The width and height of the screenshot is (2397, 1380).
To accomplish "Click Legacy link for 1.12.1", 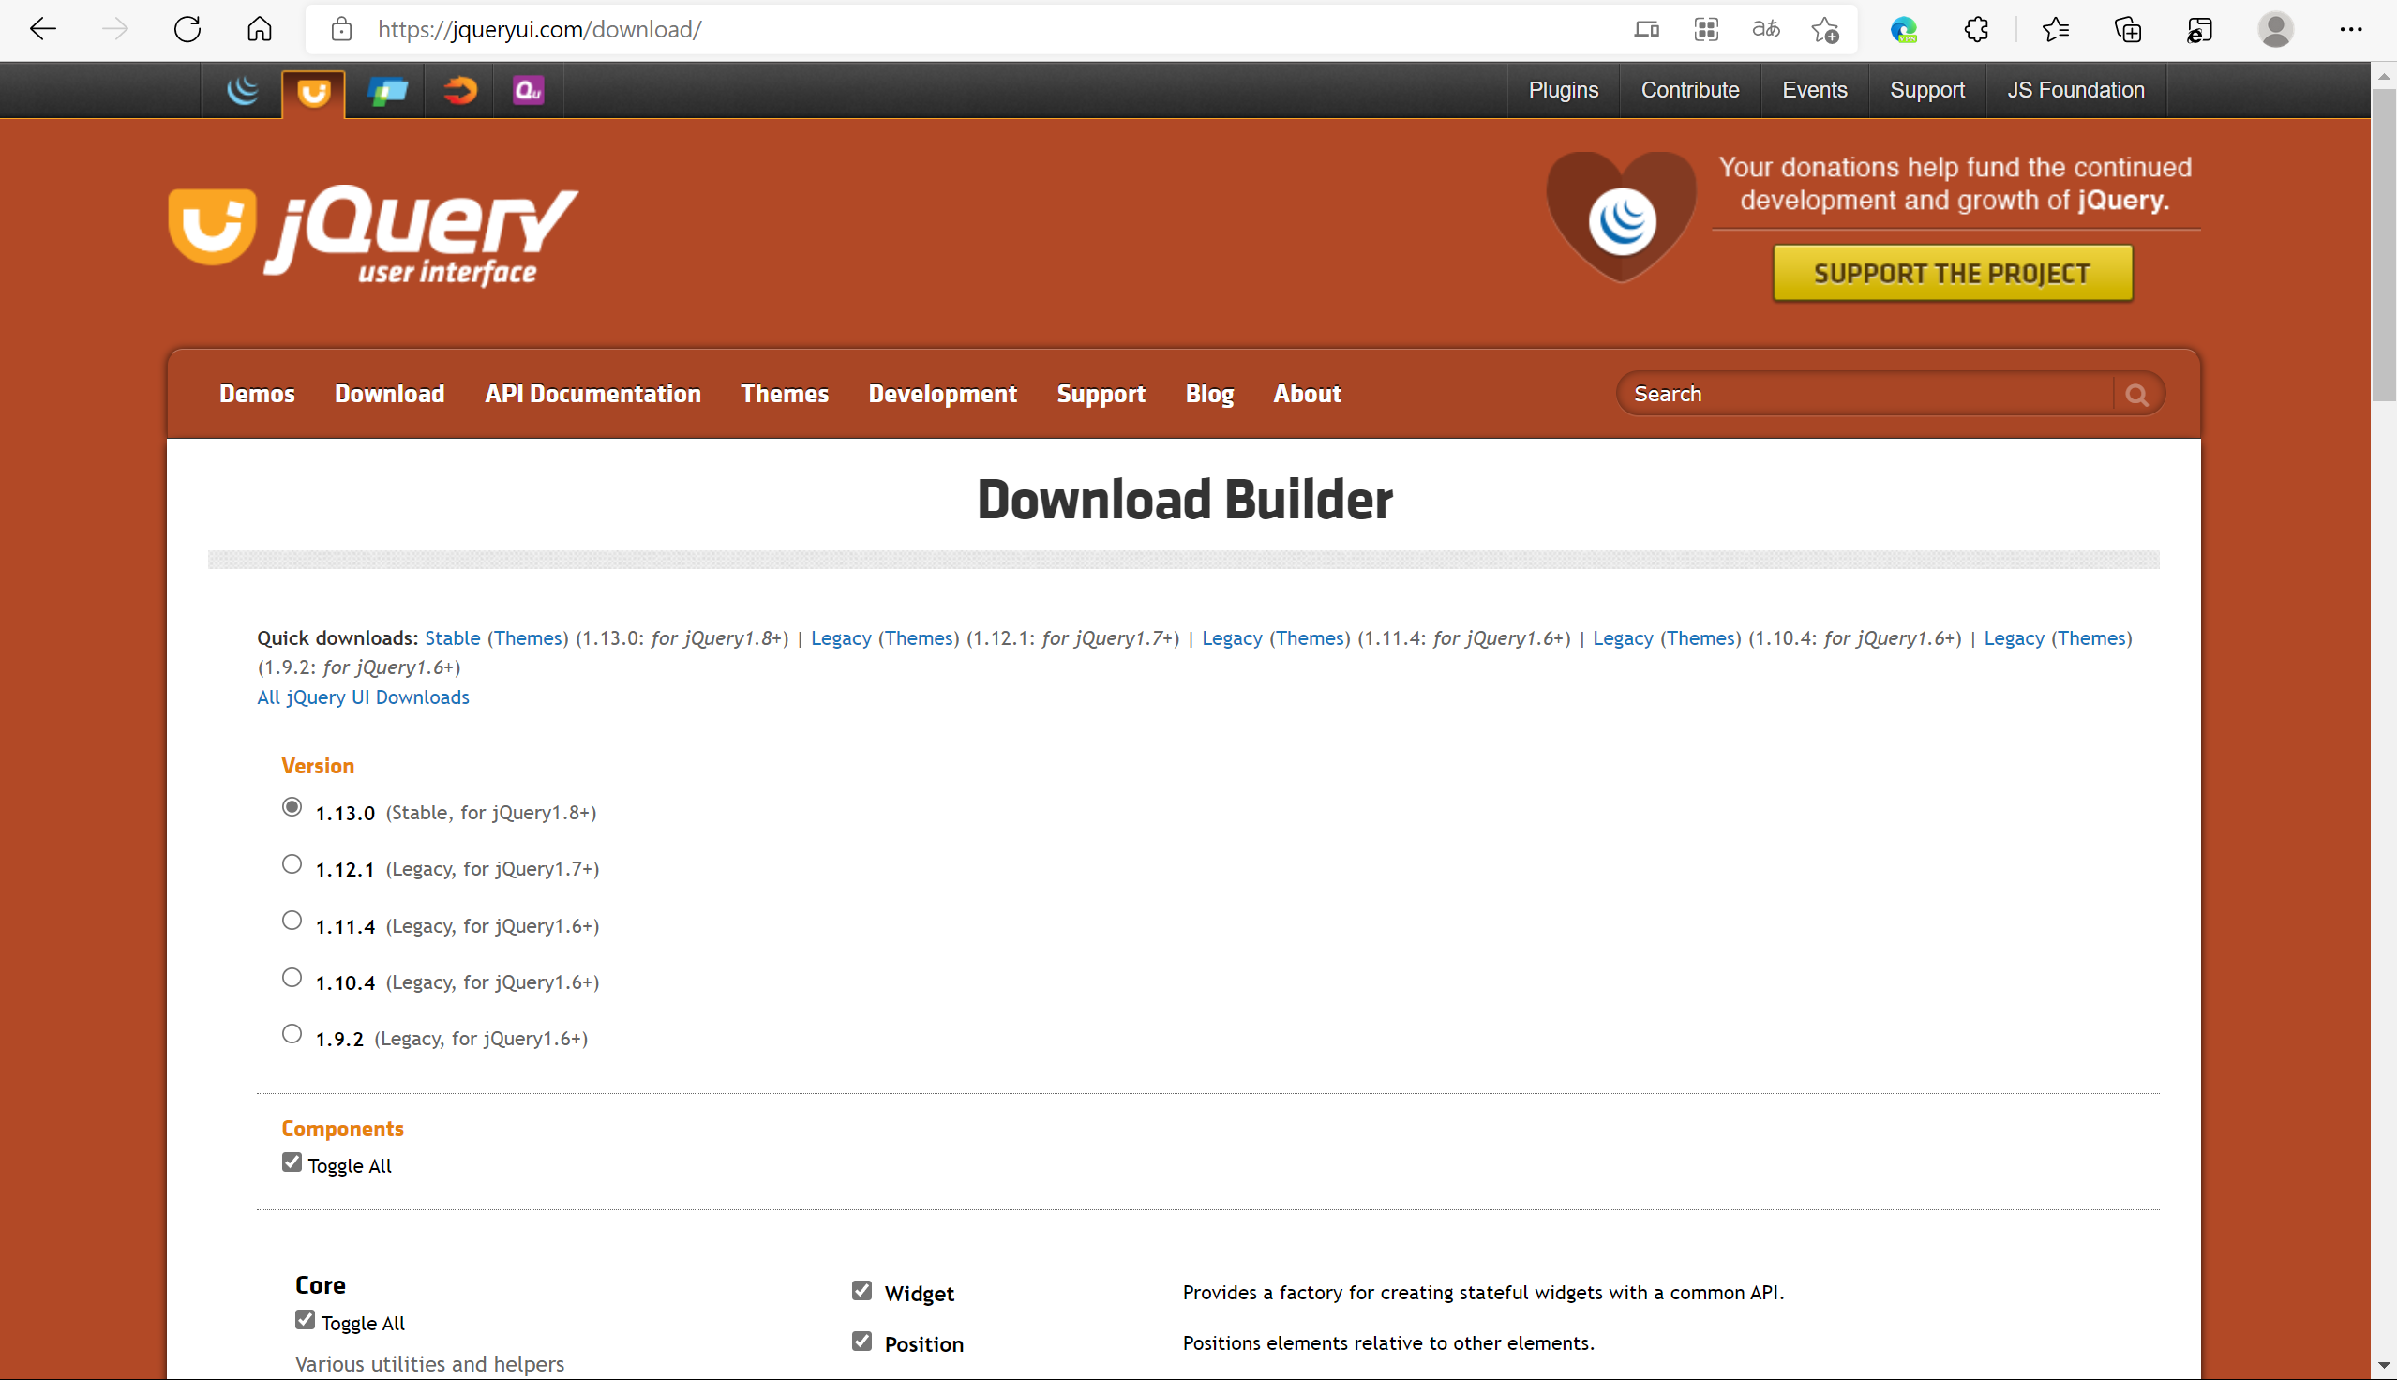I will click(840, 637).
